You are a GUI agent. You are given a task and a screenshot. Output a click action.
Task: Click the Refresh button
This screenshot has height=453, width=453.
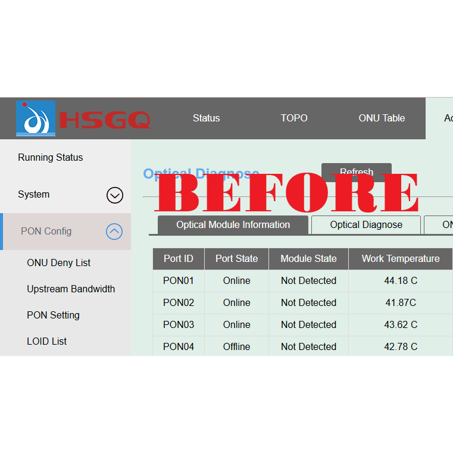pyautogui.click(x=356, y=172)
